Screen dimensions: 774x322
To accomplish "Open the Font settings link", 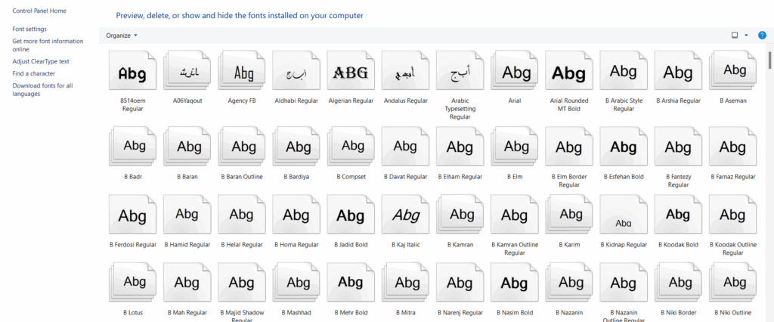I will [x=29, y=29].
